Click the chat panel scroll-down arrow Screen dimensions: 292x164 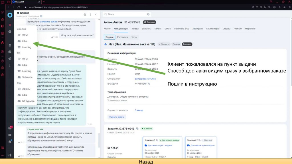[x=99, y=157]
